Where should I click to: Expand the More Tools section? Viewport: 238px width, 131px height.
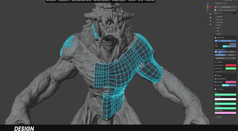tap(219, 22)
